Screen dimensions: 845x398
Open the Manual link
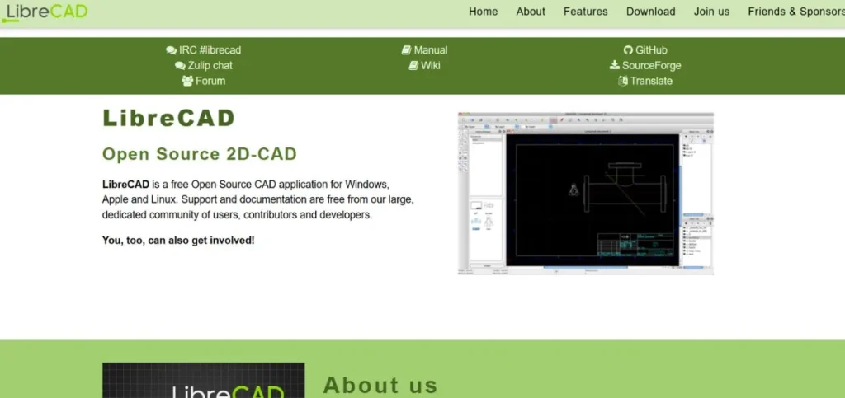[430, 50]
